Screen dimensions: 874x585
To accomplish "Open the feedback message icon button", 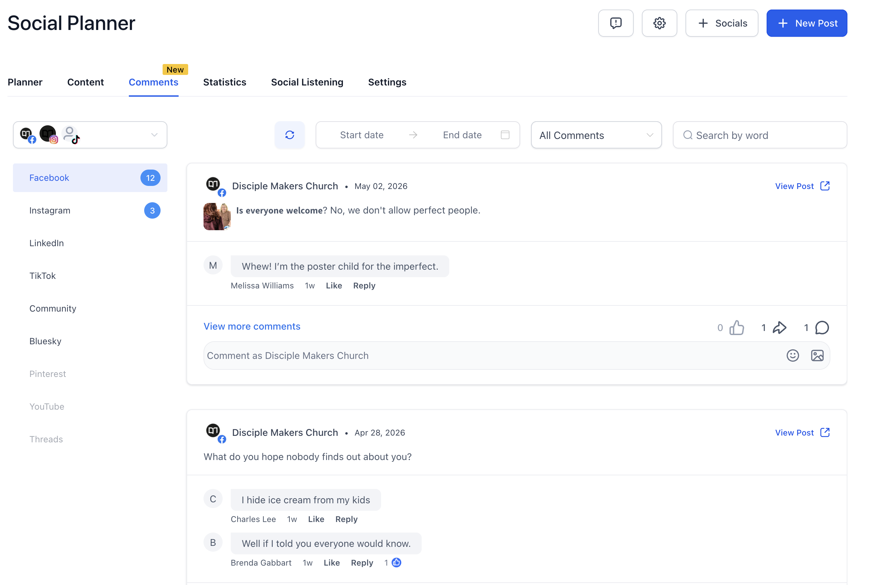I will click(x=616, y=23).
